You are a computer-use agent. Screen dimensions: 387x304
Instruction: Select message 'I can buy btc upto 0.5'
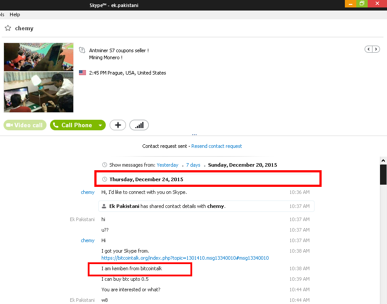tap(125, 279)
